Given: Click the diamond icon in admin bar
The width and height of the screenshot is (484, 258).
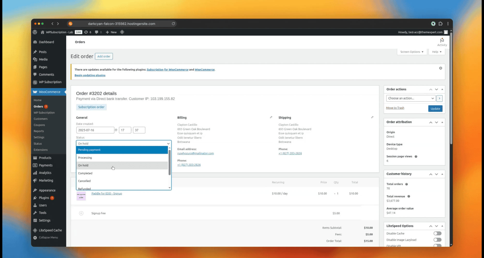Looking at the screenshot, I should [x=122, y=32].
